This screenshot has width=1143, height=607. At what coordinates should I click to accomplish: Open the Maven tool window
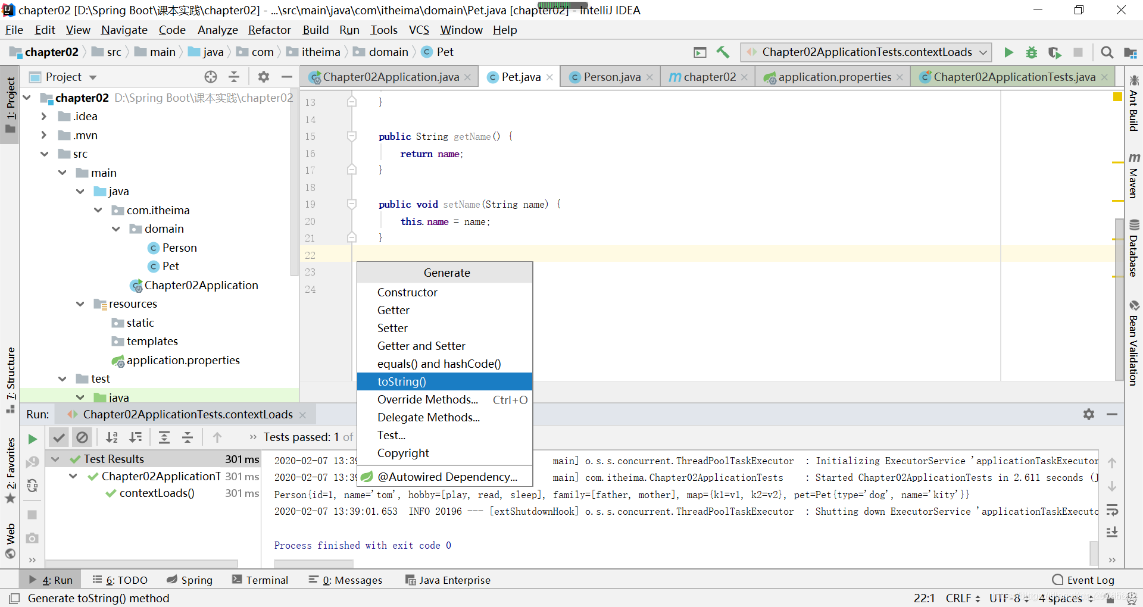point(1134,175)
